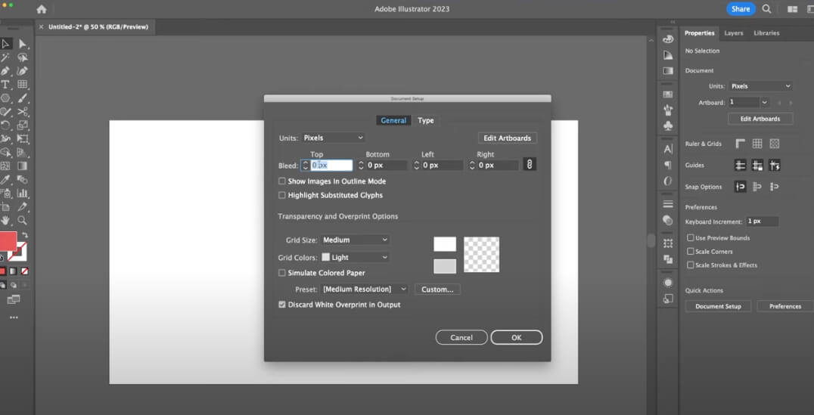
Task: Toggle Simulate Colored Paper checkbox
Action: pyautogui.click(x=282, y=273)
